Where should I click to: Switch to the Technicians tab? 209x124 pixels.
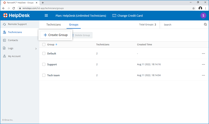point(54,25)
